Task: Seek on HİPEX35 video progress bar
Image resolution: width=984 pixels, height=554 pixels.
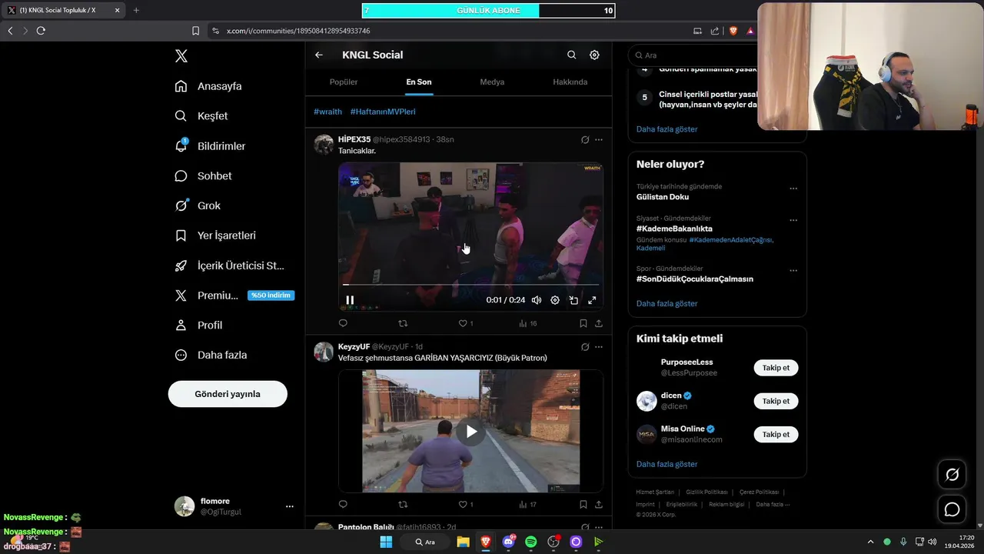Action: pyautogui.click(x=470, y=285)
